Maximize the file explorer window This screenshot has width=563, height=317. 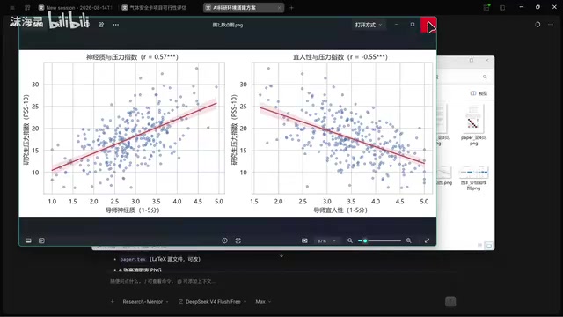point(472,61)
